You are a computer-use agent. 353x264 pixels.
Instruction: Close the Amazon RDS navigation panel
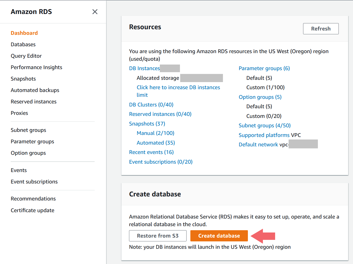pyautogui.click(x=95, y=12)
